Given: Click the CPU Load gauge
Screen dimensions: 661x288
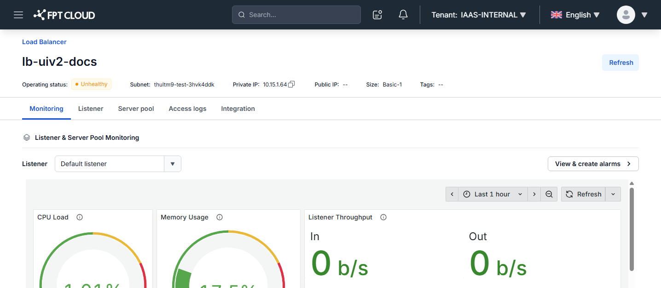Looking at the screenshot, I should point(93,260).
